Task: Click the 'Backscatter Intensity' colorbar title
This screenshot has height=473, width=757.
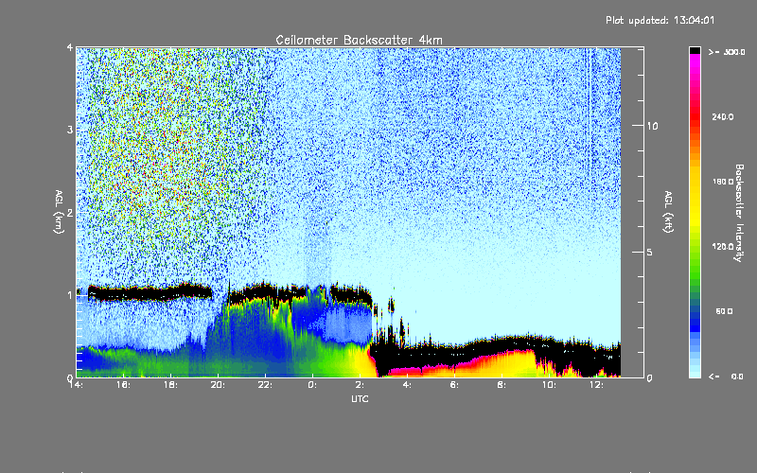Action: click(x=739, y=213)
